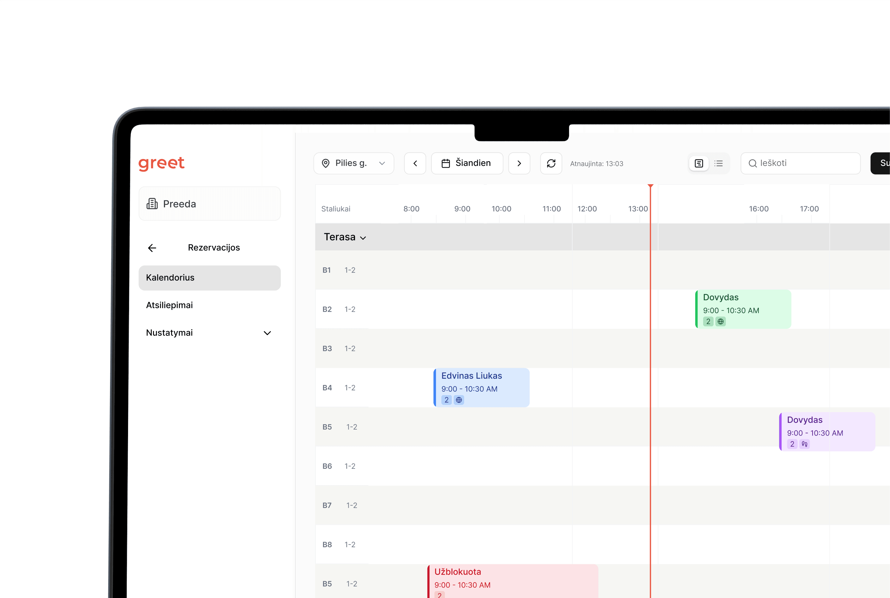The height and width of the screenshot is (598, 890).
Task: Click the Rezervacijos heading
Action: coord(214,247)
